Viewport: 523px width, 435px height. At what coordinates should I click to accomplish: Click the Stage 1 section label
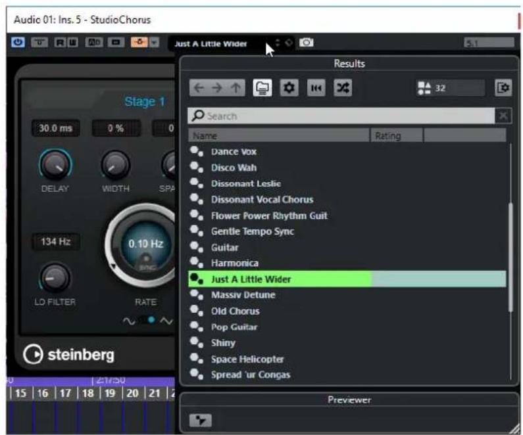pyautogui.click(x=145, y=102)
